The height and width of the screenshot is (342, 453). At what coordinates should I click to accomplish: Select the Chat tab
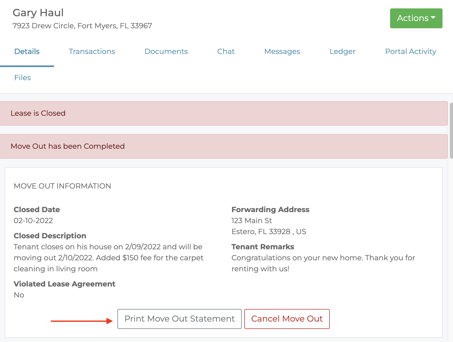point(226,52)
